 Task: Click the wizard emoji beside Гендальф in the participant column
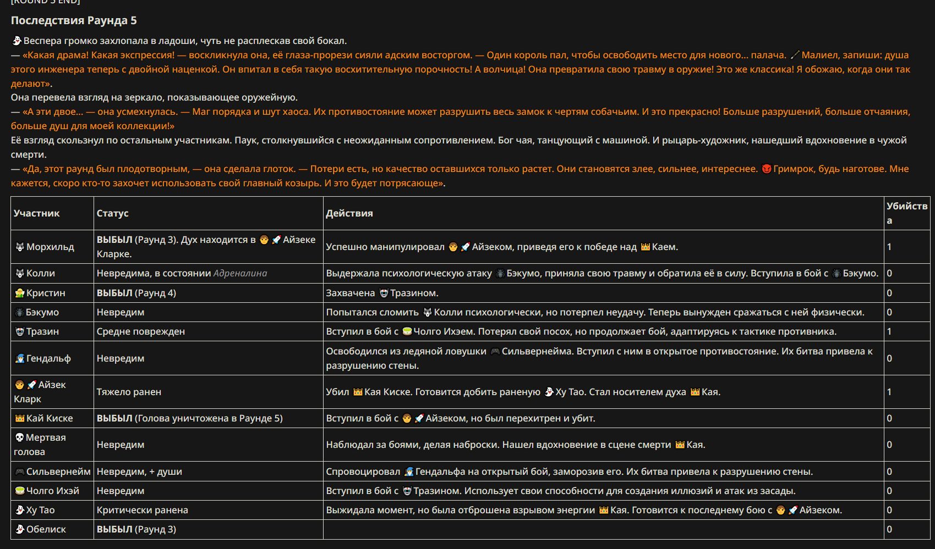pyautogui.click(x=20, y=359)
